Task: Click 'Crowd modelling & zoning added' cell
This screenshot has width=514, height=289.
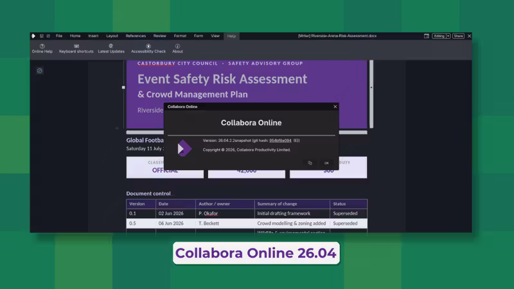Action: 292,223
